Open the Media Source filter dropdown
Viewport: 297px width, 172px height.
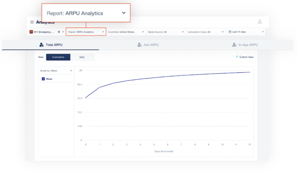click(x=166, y=32)
